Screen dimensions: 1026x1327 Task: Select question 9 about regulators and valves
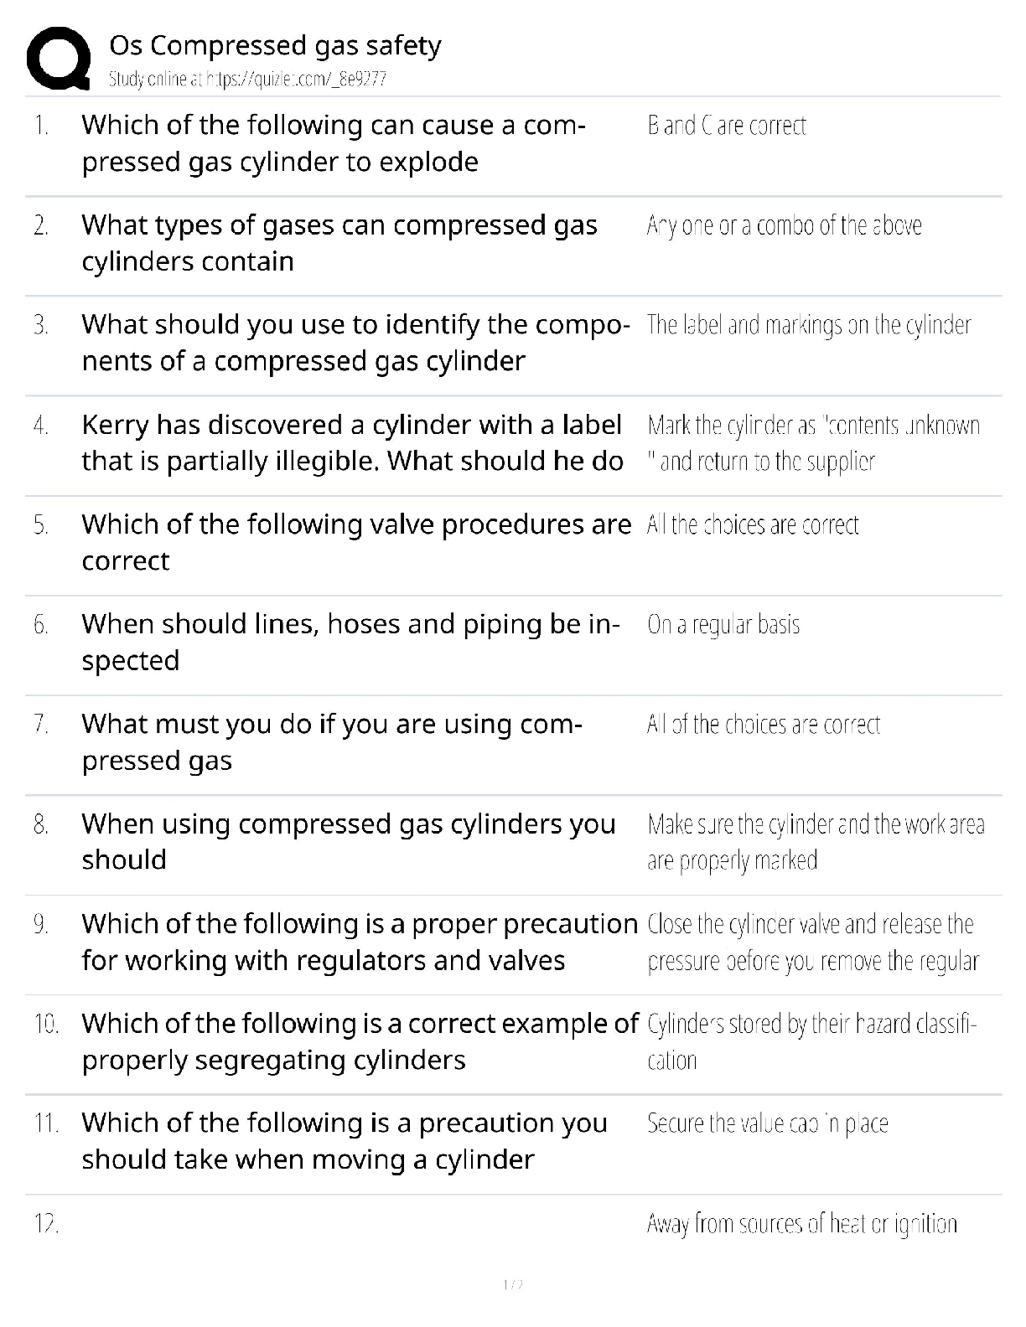pyautogui.click(x=359, y=942)
